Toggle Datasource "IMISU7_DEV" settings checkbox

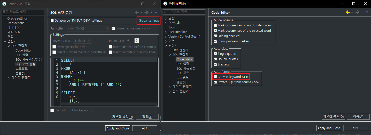(x=52, y=21)
